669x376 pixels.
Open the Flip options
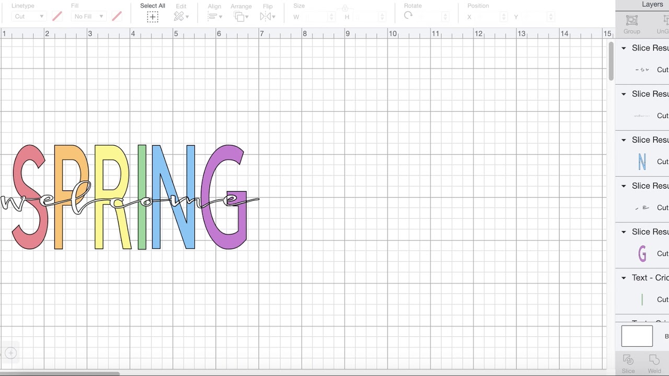(268, 17)
